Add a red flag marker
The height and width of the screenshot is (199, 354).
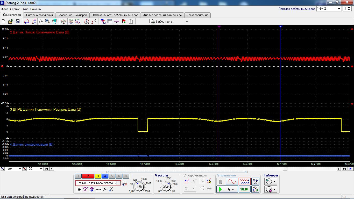coord(124,22)
